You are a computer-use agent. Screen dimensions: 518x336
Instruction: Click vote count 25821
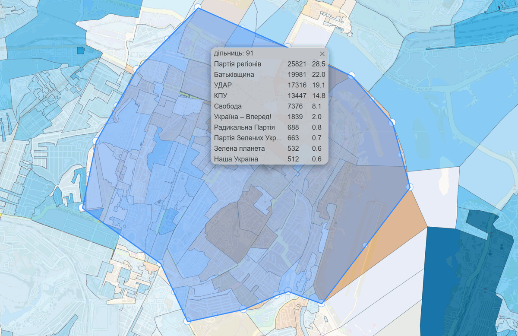297,64
